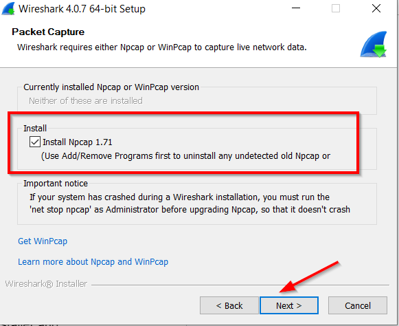
Task: Toggle the Install Npcap 1.71 checkbox
Action: 35,142
